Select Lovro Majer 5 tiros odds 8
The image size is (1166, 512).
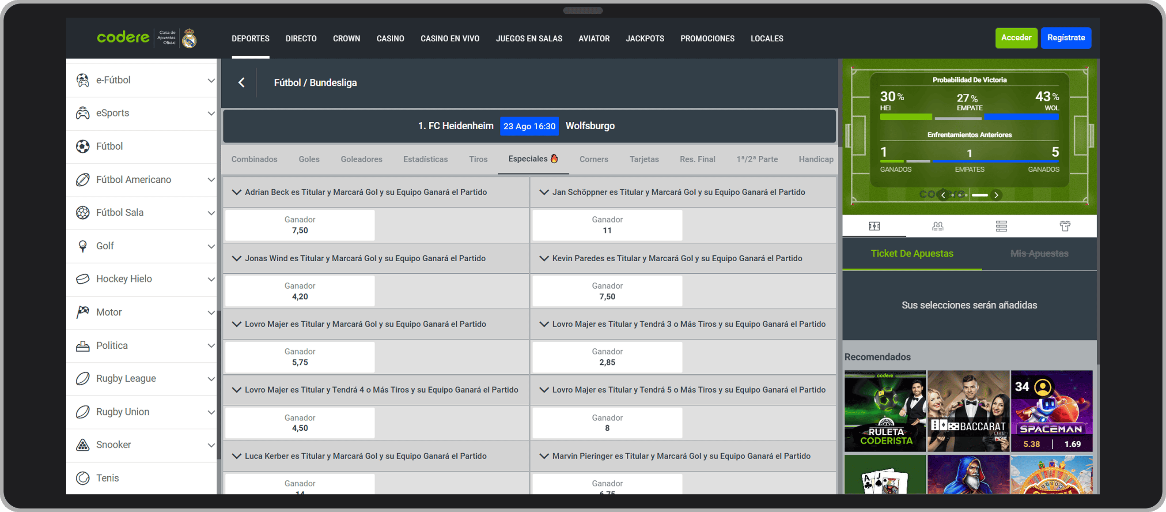(607, 423)
